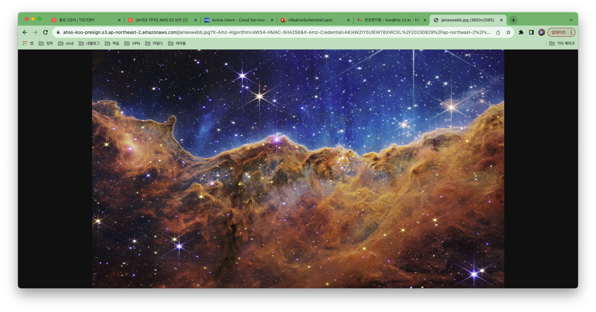Image resolution: width=596 pixels, height=312 pixels.
Task: Click the vmw favicon on Active Users tab
Action: [207, 20]
